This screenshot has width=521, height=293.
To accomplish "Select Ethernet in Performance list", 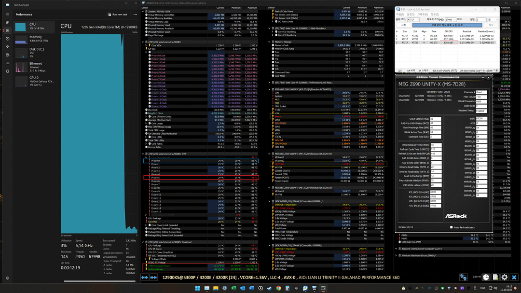I will (34, 67).
